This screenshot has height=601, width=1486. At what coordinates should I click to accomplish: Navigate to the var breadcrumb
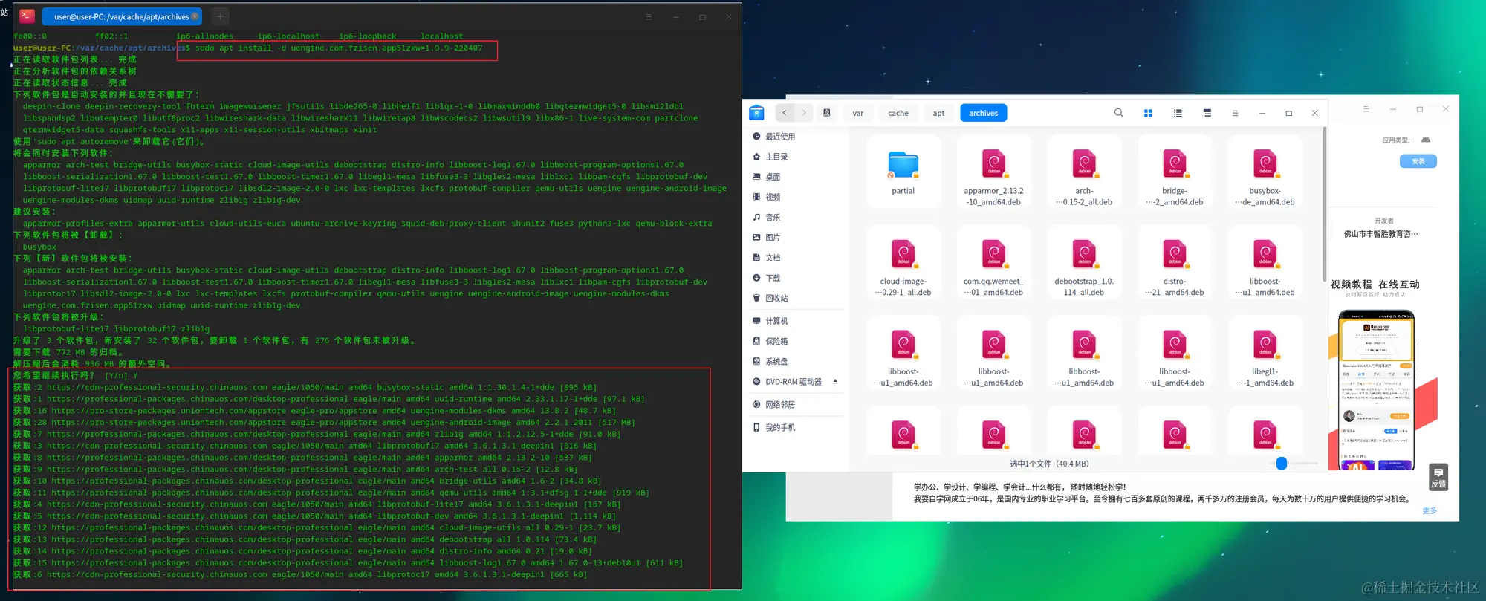coord(858,113)
